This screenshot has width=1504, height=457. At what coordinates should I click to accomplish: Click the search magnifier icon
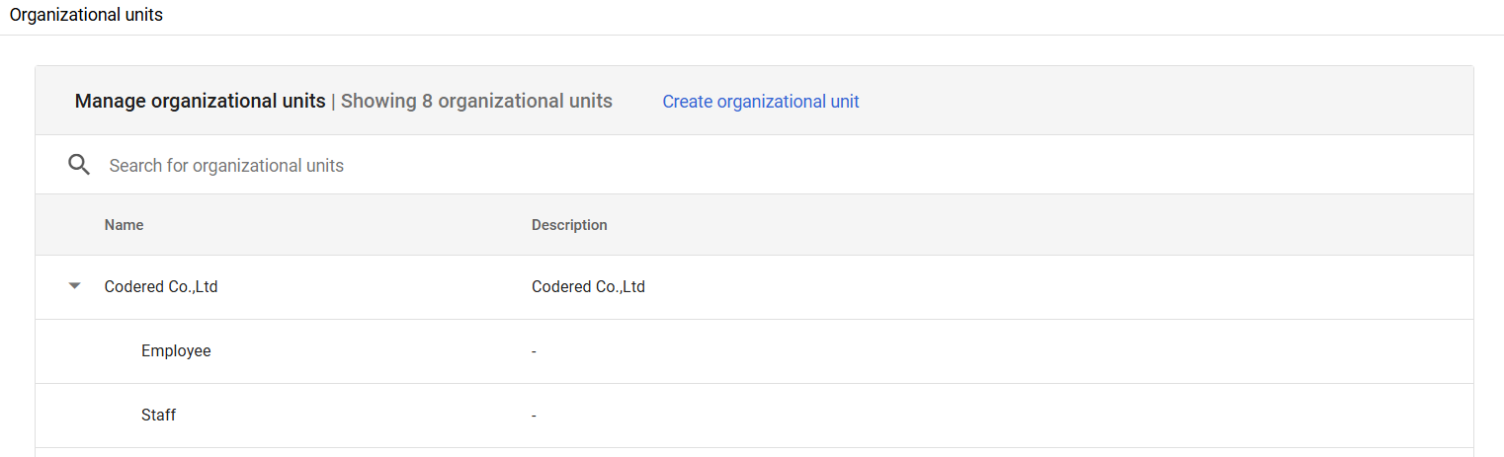click(x=79, y=165)
